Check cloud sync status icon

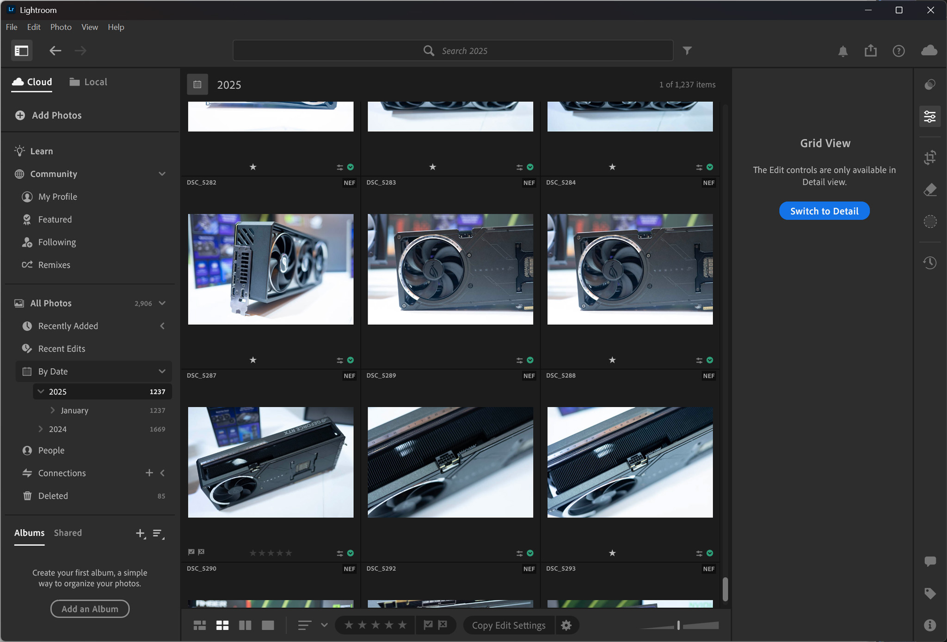pos(929,50)
